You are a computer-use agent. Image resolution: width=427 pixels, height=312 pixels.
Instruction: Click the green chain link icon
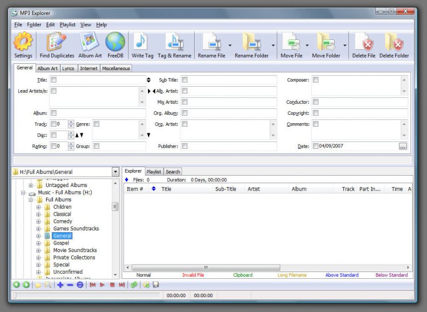pos(134,285)
